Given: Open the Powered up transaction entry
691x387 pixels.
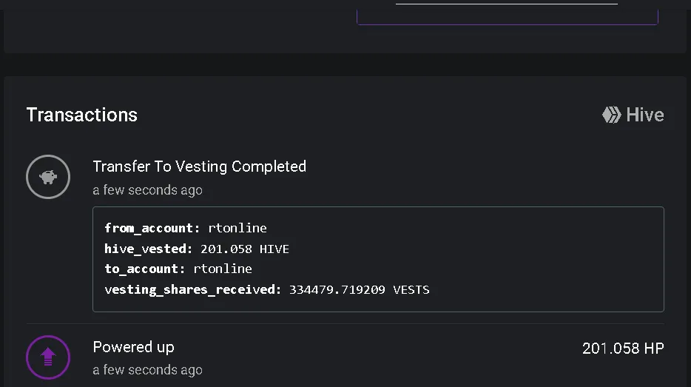Looking at the screenshot, I should 133,347.
